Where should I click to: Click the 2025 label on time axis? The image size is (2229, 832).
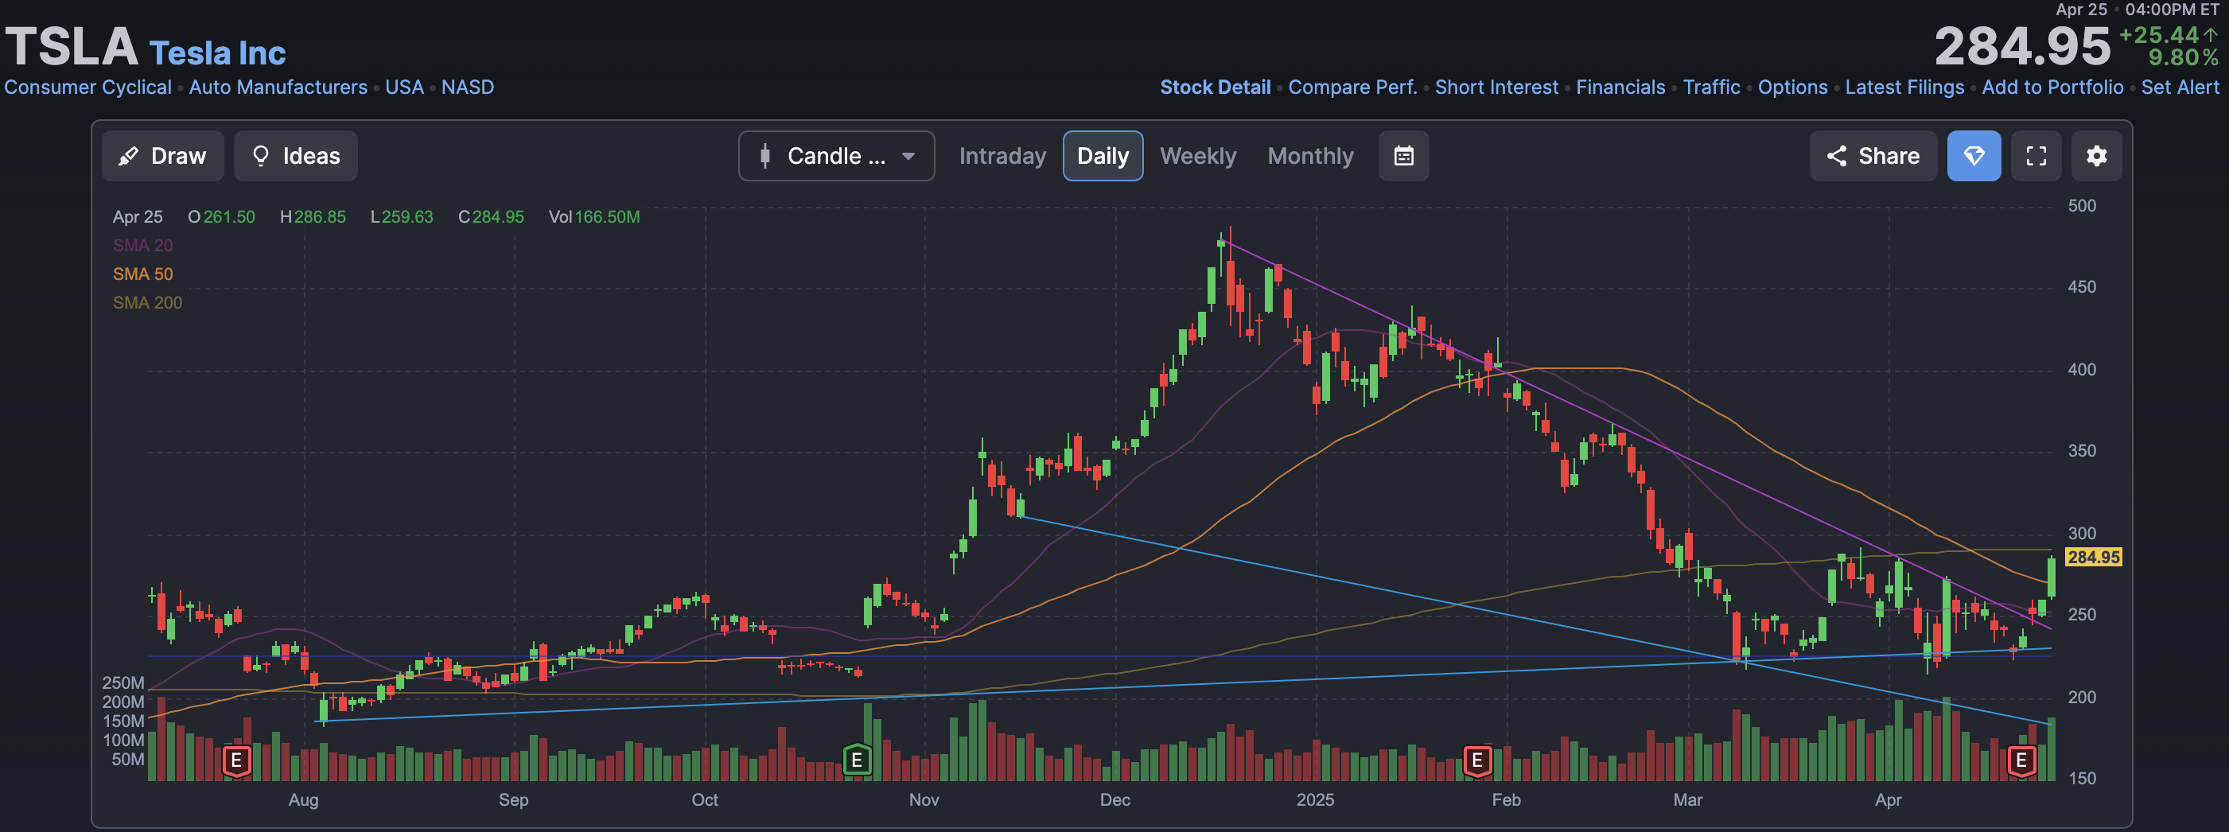point(1314,800)
